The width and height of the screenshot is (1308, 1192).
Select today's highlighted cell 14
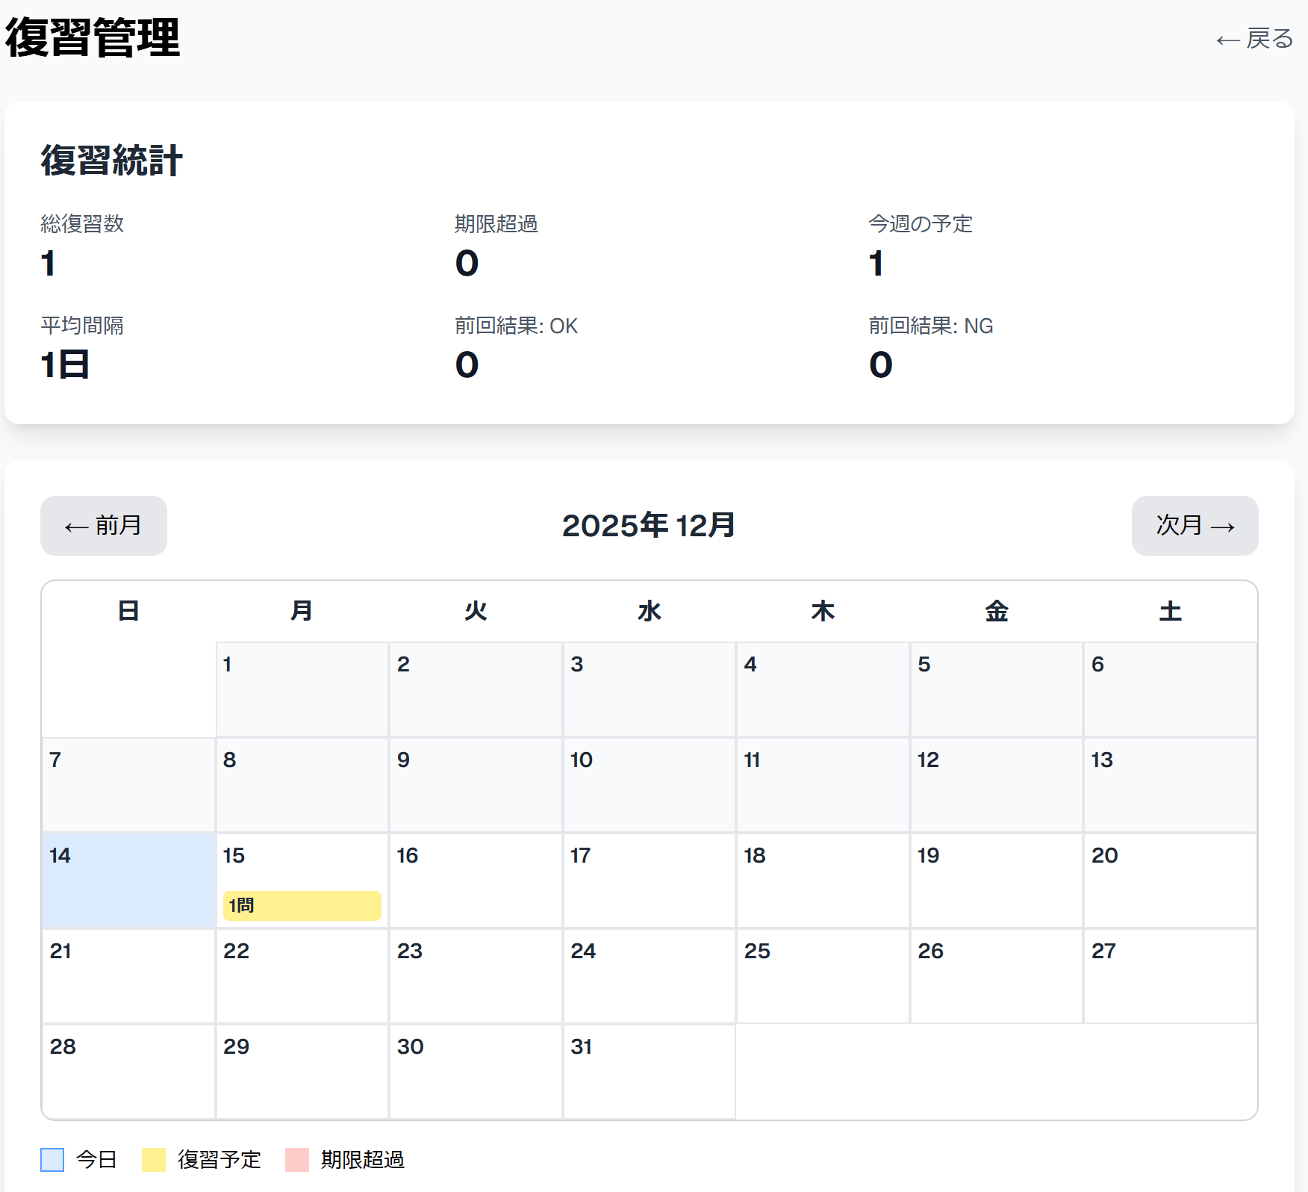[x=129, y=881]
